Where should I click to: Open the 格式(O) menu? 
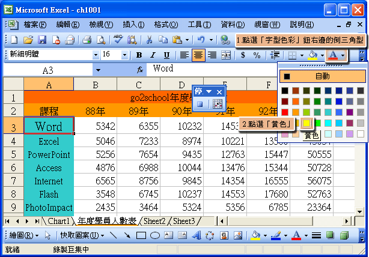coord(166,25)
